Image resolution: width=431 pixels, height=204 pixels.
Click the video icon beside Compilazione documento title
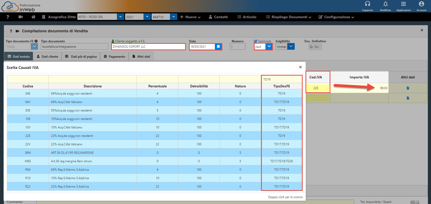(x=17, y=31)
